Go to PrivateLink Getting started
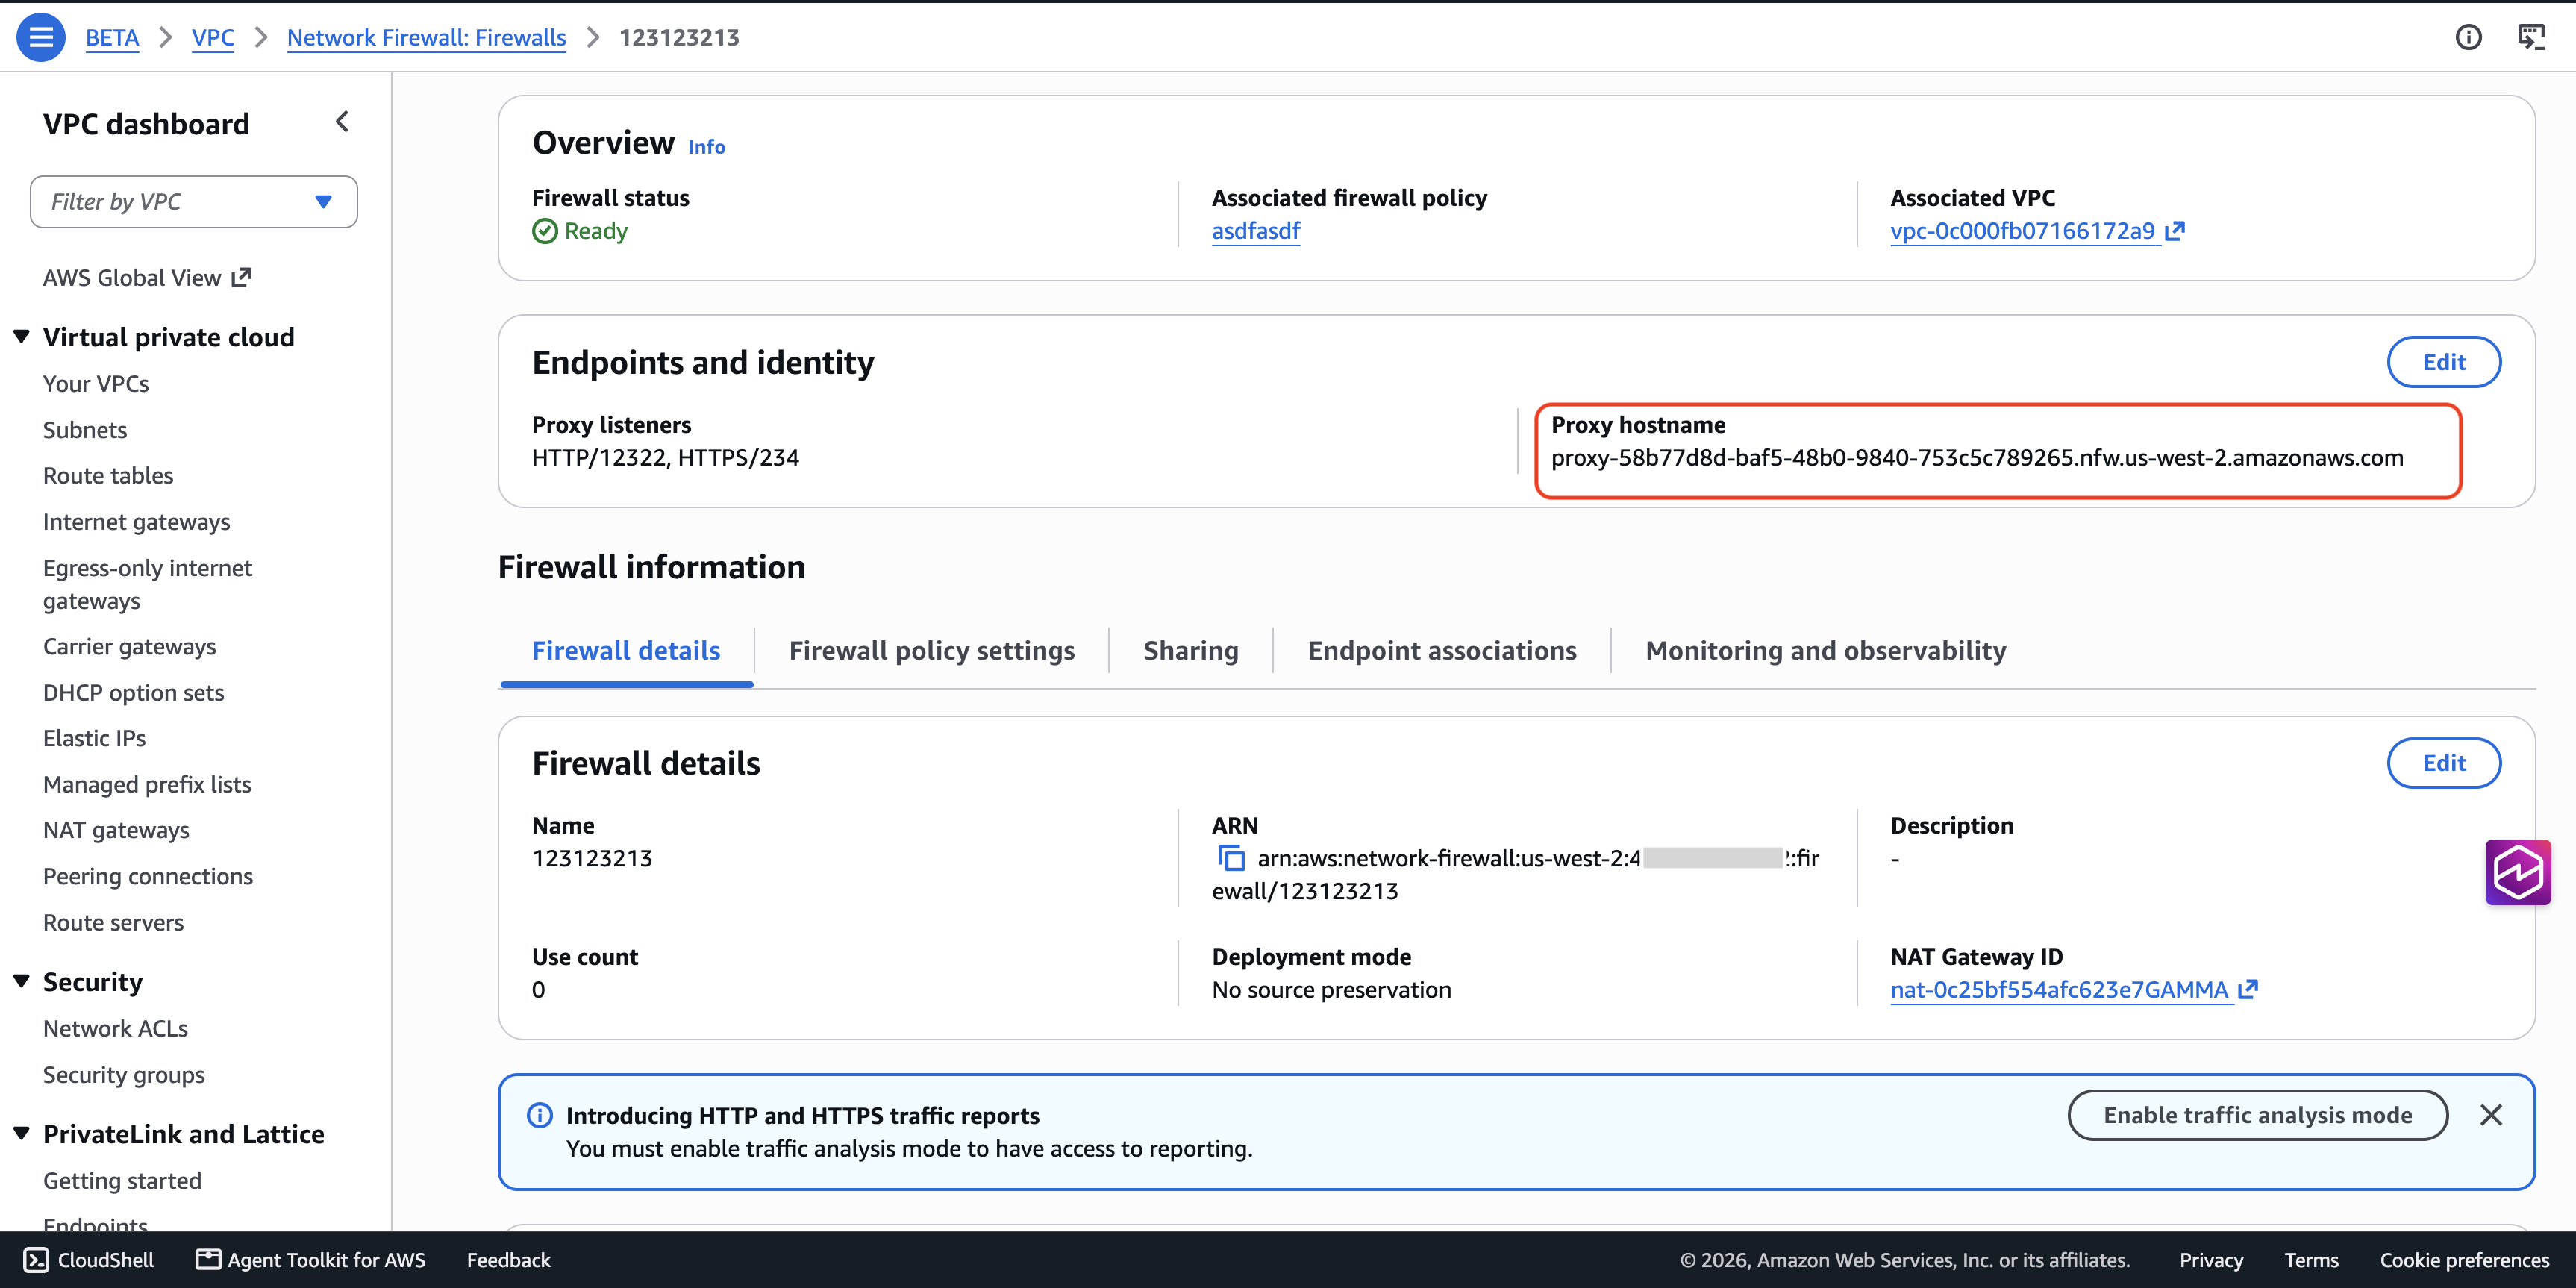 (122, 1181)
